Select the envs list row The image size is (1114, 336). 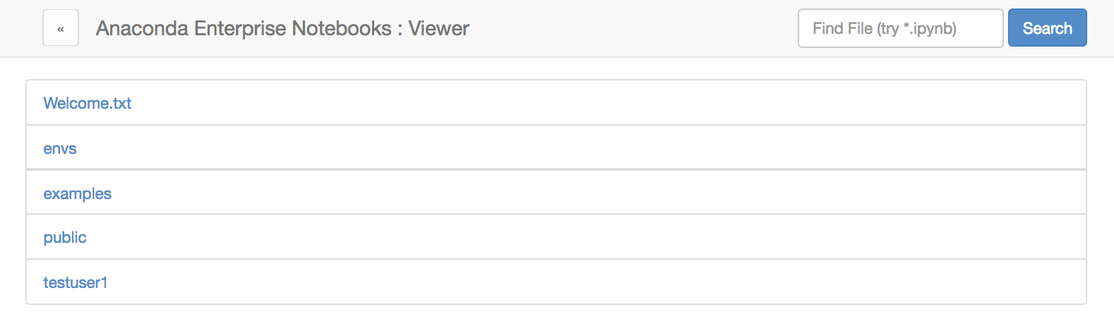[556, 148]
